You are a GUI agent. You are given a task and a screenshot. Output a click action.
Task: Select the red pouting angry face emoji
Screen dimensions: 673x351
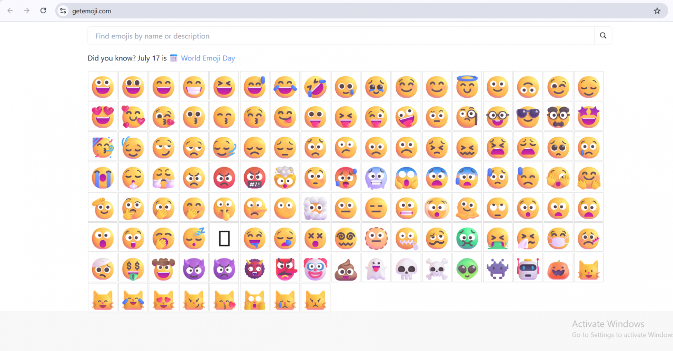pyautogui.click(x=224, y=178)
